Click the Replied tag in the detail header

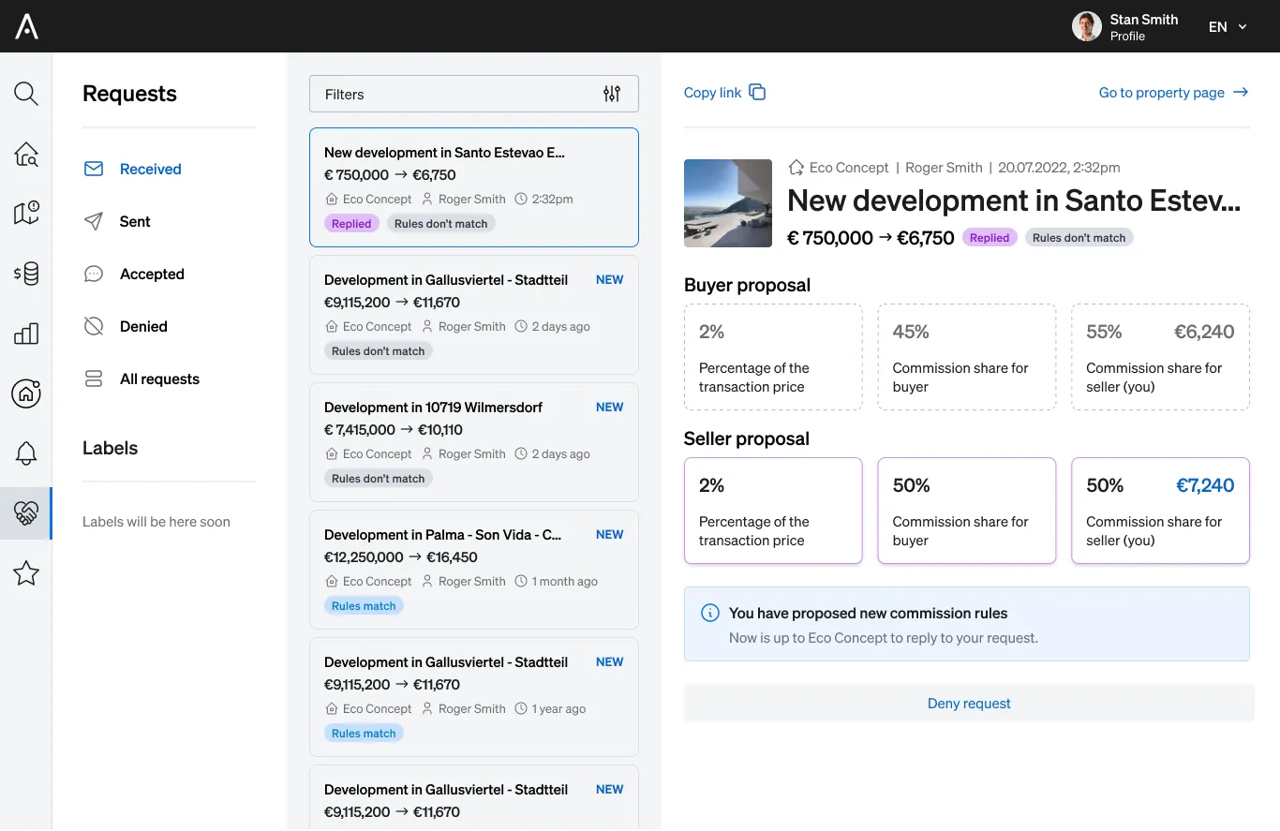pos(990,238)
